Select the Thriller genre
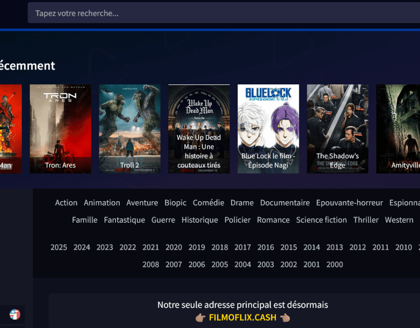Viewport: 420px width, 328px height. (x=366, y=220)
